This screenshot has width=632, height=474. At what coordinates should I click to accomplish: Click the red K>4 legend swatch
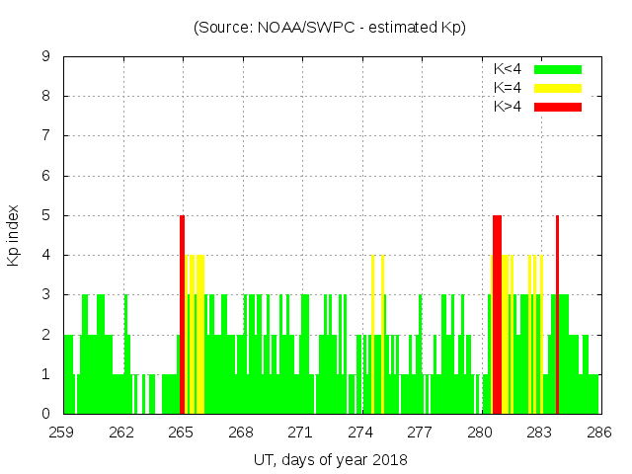click(x=558, y=107)
